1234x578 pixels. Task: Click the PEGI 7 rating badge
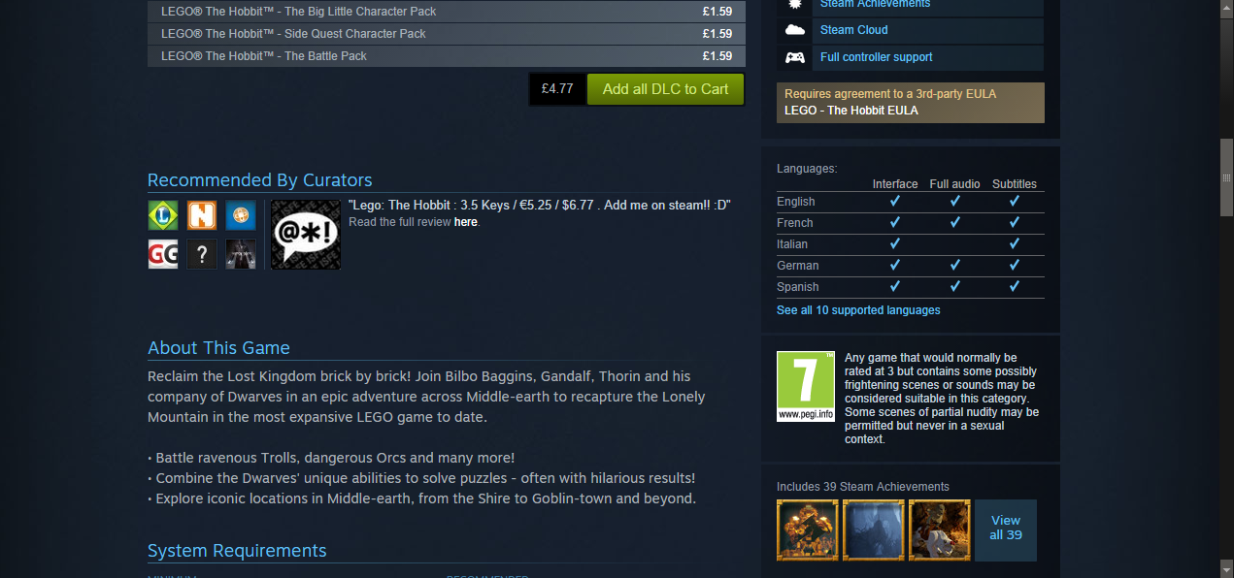806,386
